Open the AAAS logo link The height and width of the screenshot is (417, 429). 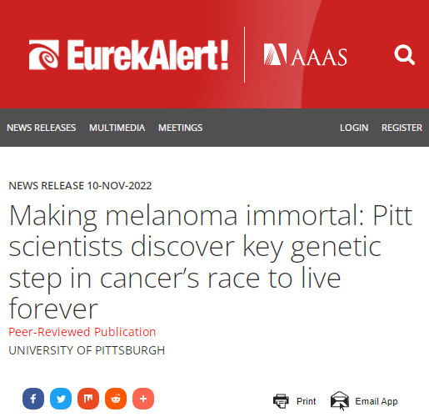(305, 55)
